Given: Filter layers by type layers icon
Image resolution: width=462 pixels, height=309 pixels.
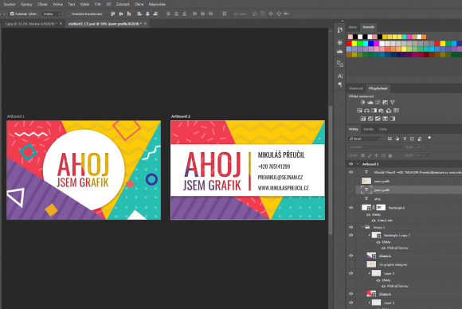Looking at the screenshot, I should tap(405, 139).
